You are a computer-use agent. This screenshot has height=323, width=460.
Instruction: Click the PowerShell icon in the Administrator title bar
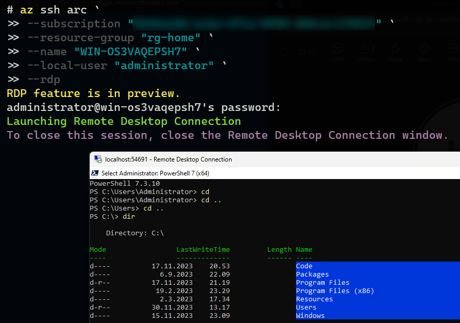point(95,173)
